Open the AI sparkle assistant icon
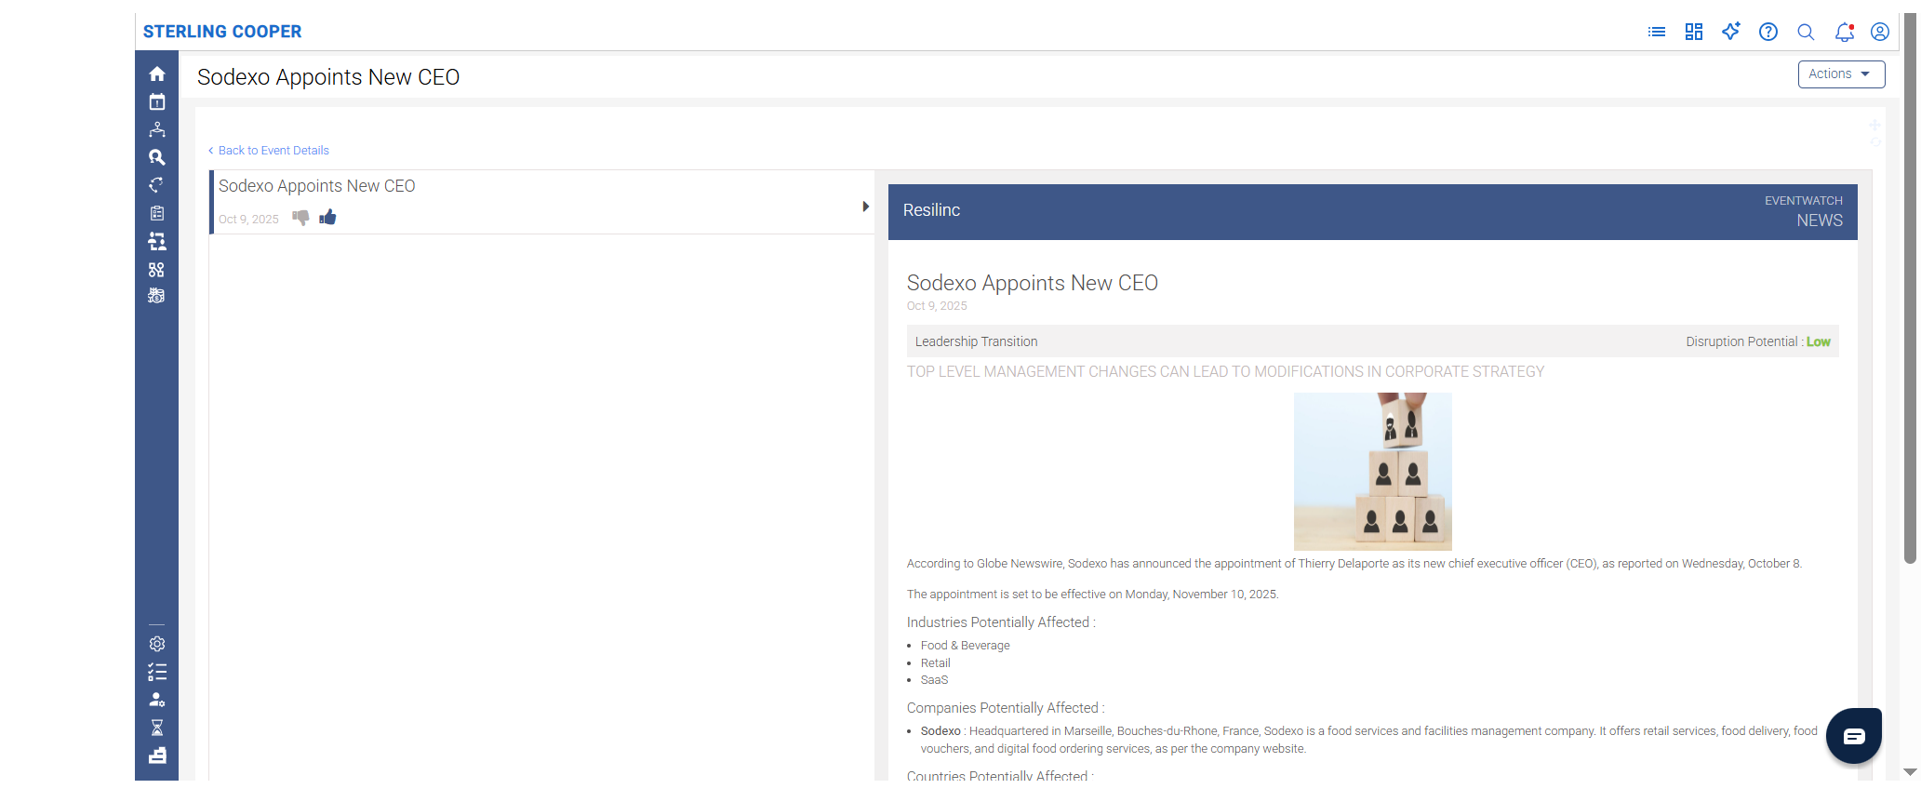Screen dimensions: 1921x802 tap(1731, 31)
